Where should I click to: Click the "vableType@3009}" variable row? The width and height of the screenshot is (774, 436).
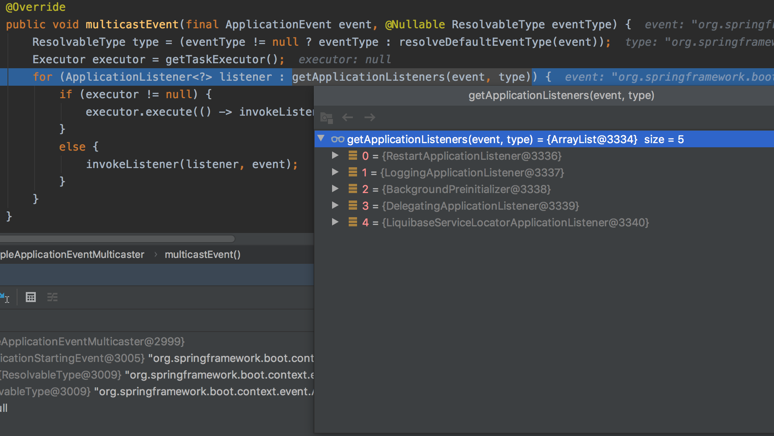coord(157,391)
